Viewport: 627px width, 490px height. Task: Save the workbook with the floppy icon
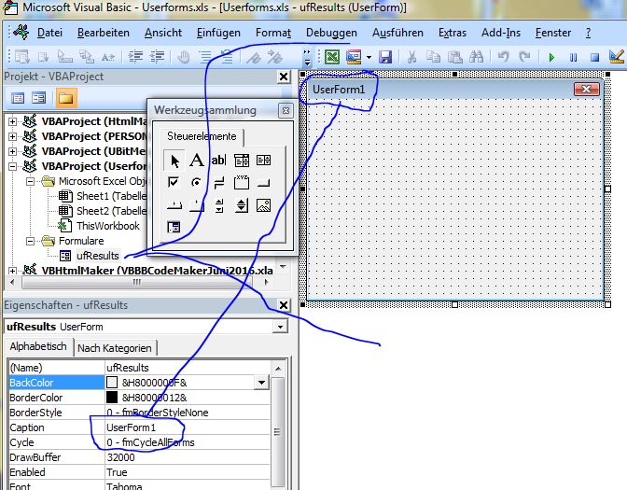385,57
